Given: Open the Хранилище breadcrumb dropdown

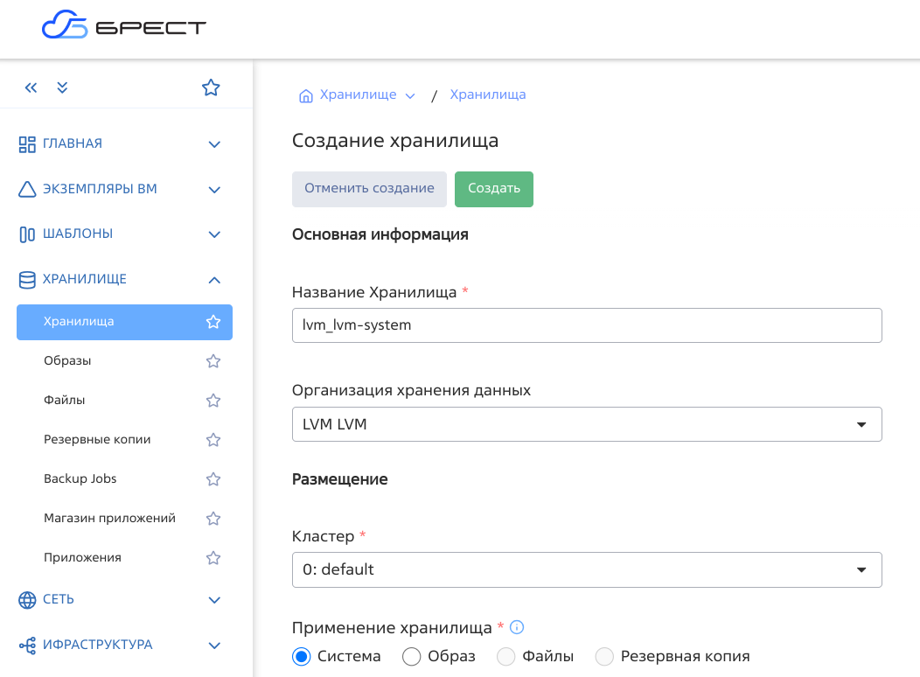Looking at the screenshot, I should [x=409, y=94].
